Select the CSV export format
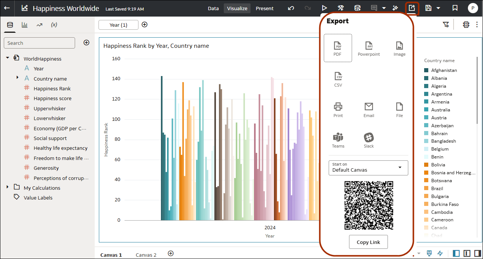The image size is (483, 259). [x=338, y=78]
